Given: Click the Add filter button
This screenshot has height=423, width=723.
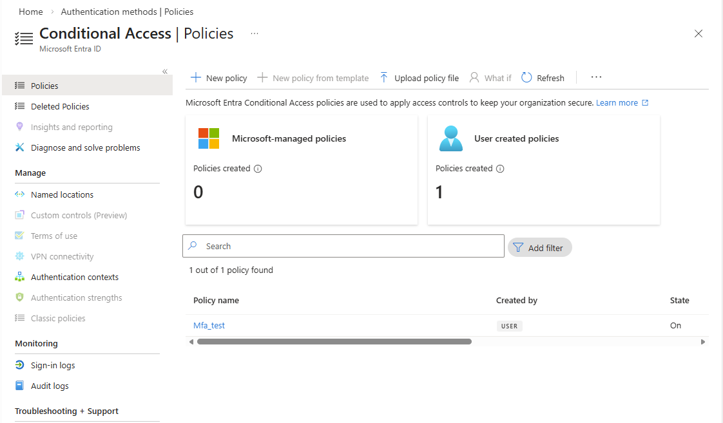Looking at the screenshot, I should [x=540, y=247].
